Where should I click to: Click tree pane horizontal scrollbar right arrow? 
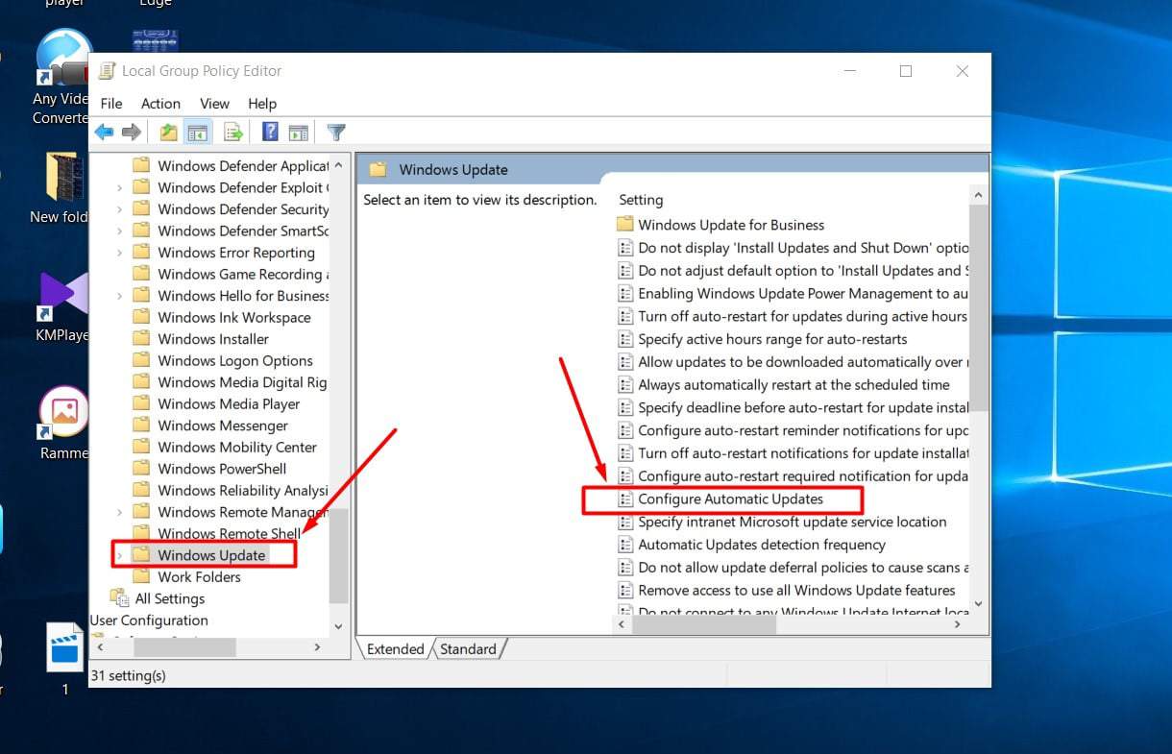pyautogui.click(x=318, y=647)
